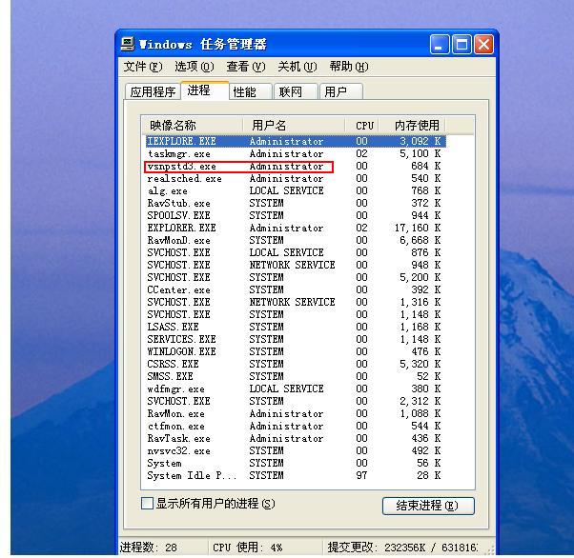The width and height of the screenshot is (574, 558).
Task: Sort by CPU column header
Action: [x=361, y=126]
